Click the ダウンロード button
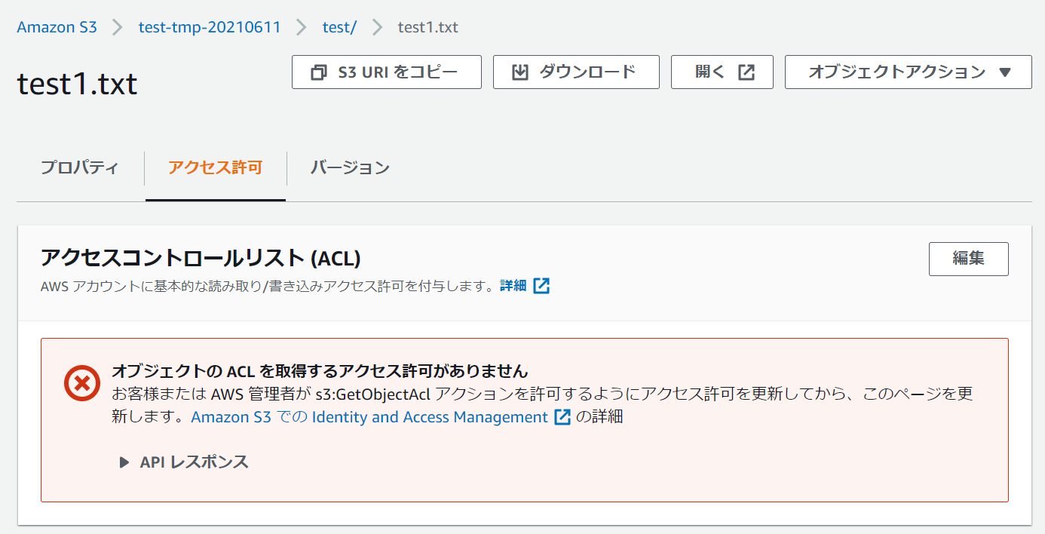The height and width of the screenshot is (534, 1045). (576, 72)
